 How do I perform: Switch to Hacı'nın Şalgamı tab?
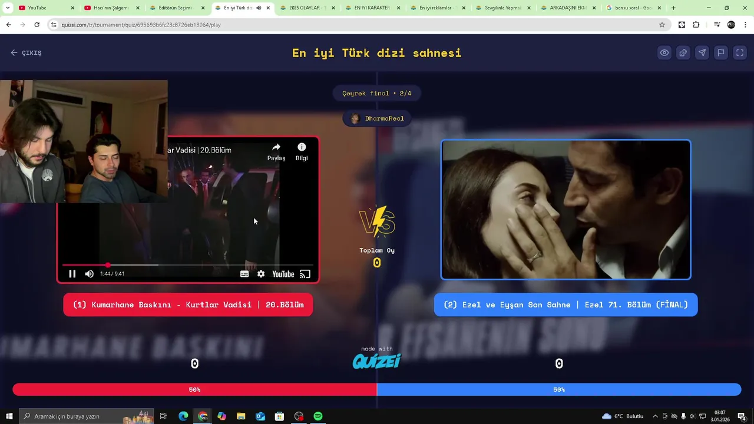(112, 8)
